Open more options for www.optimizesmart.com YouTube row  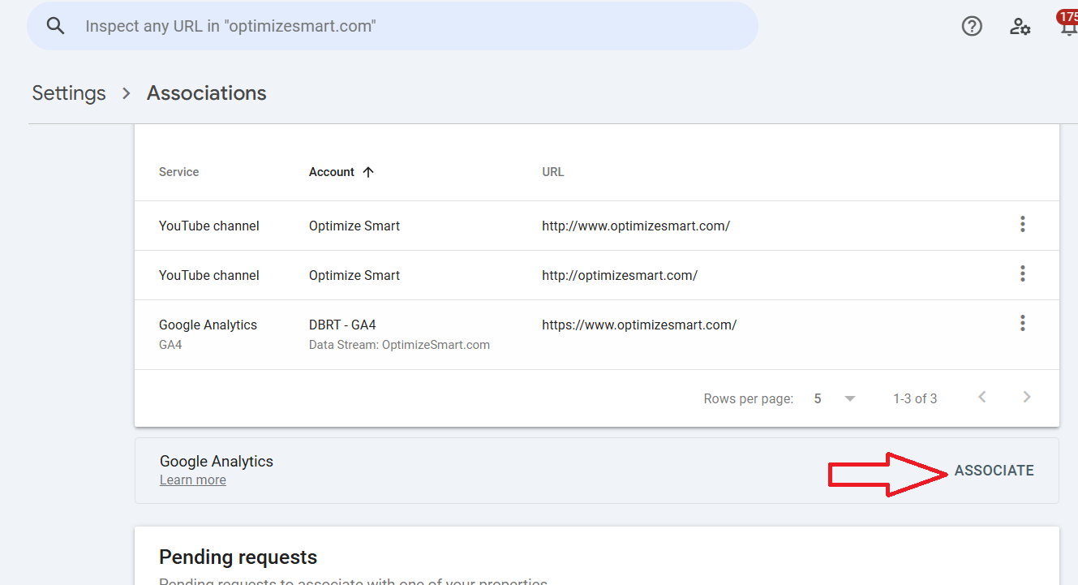pyautogui.click(x=1023, y=224)
